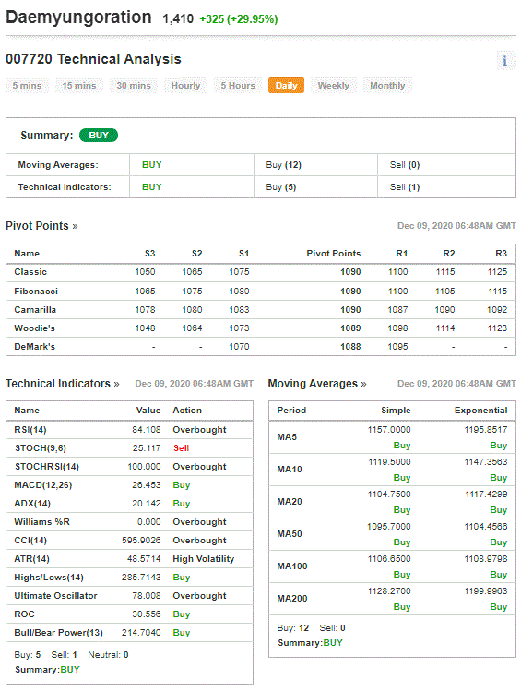Click the STOCHRSI(14) value 100.000

pos(144,467)
